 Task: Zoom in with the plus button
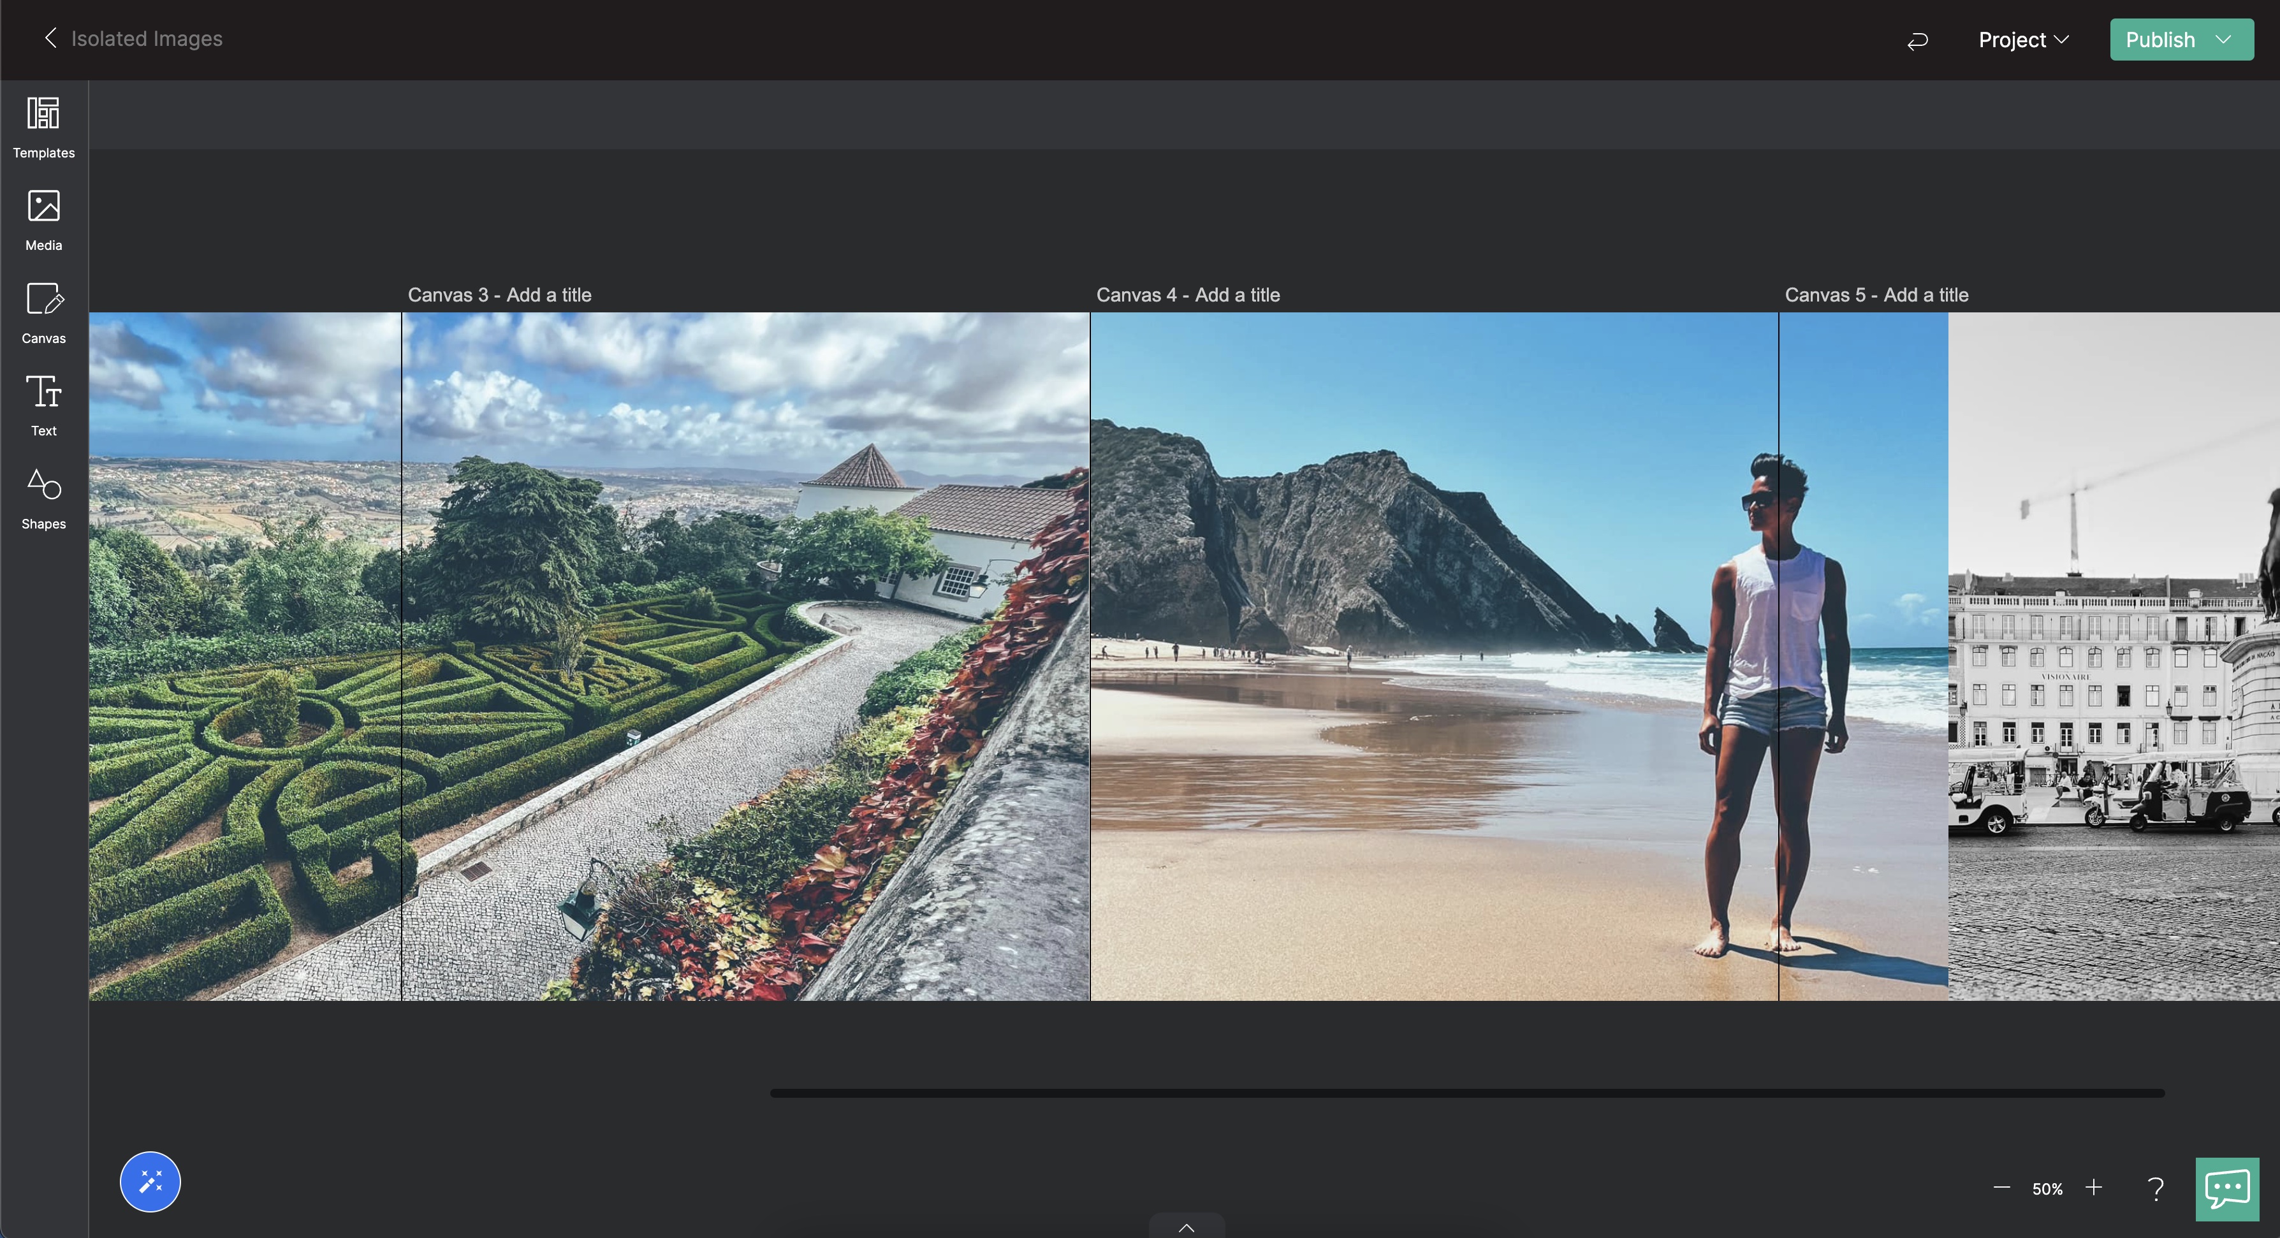pos(2093,1188)
